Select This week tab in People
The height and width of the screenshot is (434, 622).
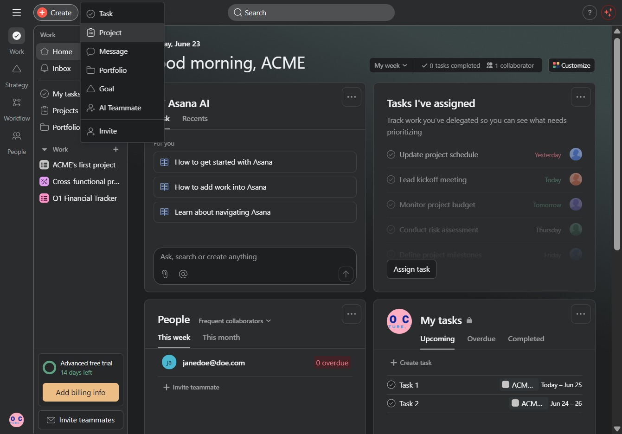coord(174,338)
